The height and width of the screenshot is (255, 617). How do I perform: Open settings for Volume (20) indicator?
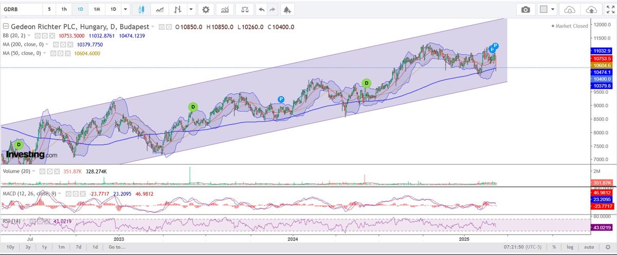pyautogui.click(x=50, y=171)
